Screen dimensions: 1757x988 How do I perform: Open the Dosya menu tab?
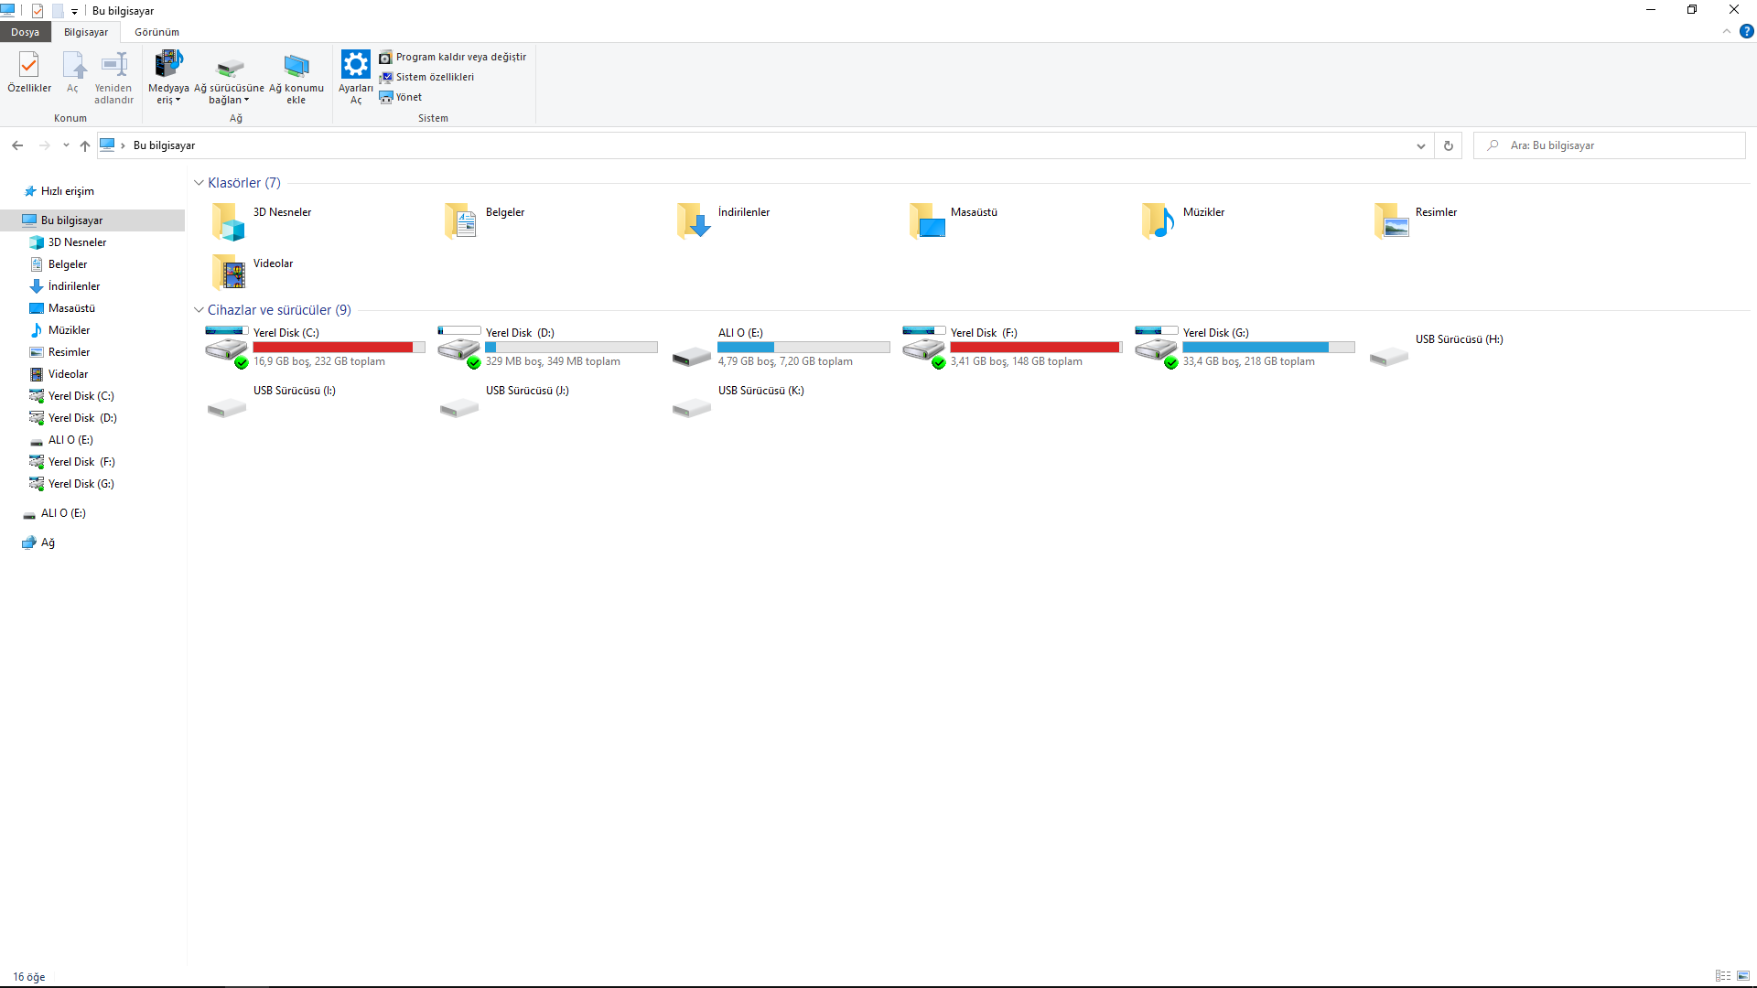coord(25,32)
